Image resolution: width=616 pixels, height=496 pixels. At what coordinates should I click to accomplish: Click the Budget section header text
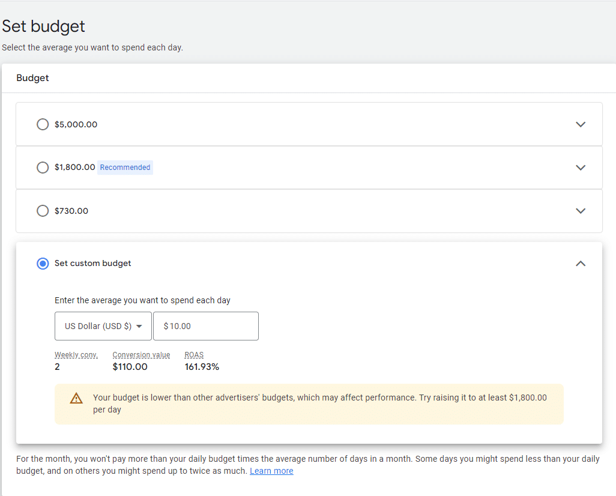[x=32, y=78]
